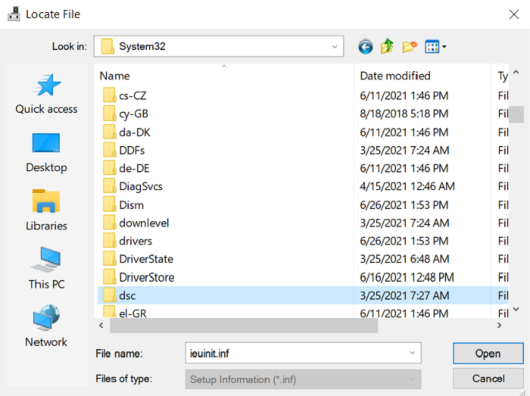The height and width of the screenshot is (396, 530).
Task: Expand the Files of type dropdown
Action: tap(303, 379)
